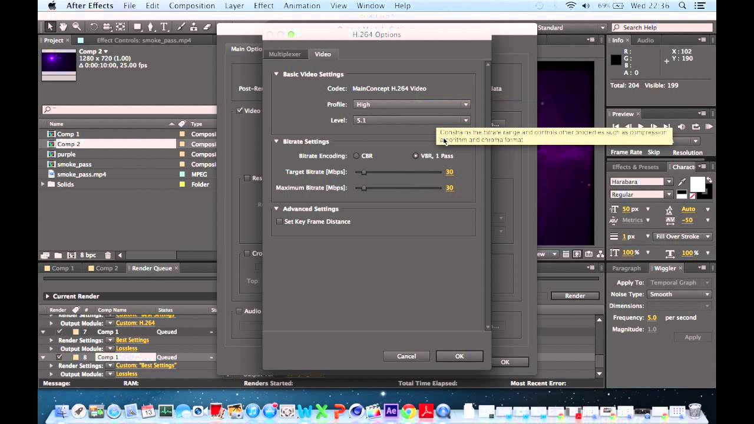Select the Clone Stamp tool
The width and height of the screenshot is (754, 424).
(x=194, y=27)
